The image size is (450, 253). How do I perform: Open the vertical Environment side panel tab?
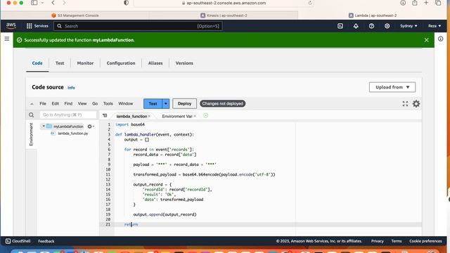(31, 134)
